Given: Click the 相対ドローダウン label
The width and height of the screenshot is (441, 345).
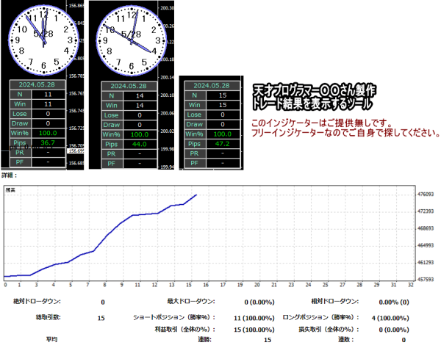Looking at the screenshot, I should [x=334, y=302].
